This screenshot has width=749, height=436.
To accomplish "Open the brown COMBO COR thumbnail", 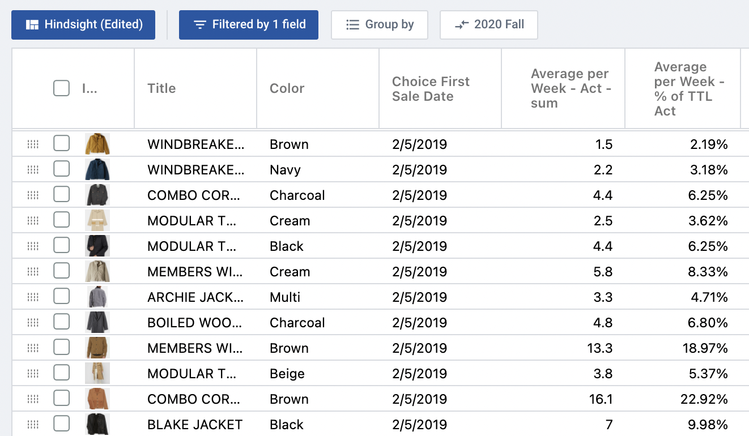I will [x=97, y=399].
